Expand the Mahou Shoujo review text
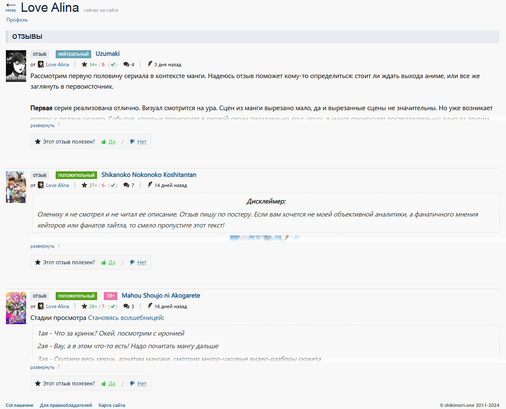 coord(42,367)
